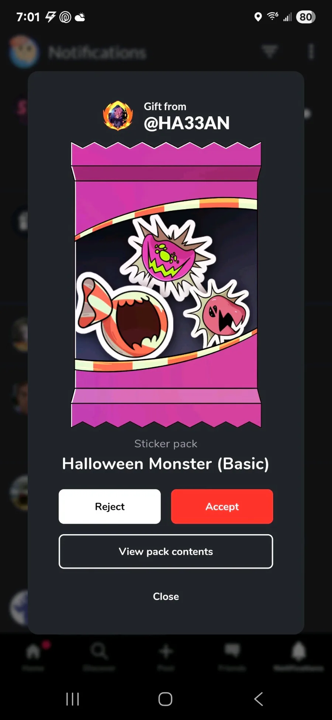Tap the Halloween sticker pack artwork
This screenshot has height=720, width=332.
click(x=166, y=284)
